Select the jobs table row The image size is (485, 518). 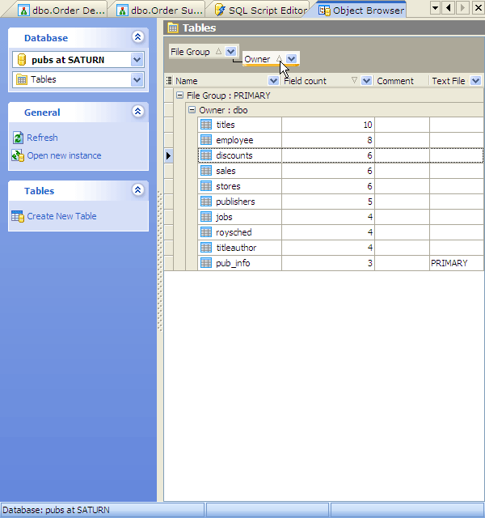[x=340, y=217]
